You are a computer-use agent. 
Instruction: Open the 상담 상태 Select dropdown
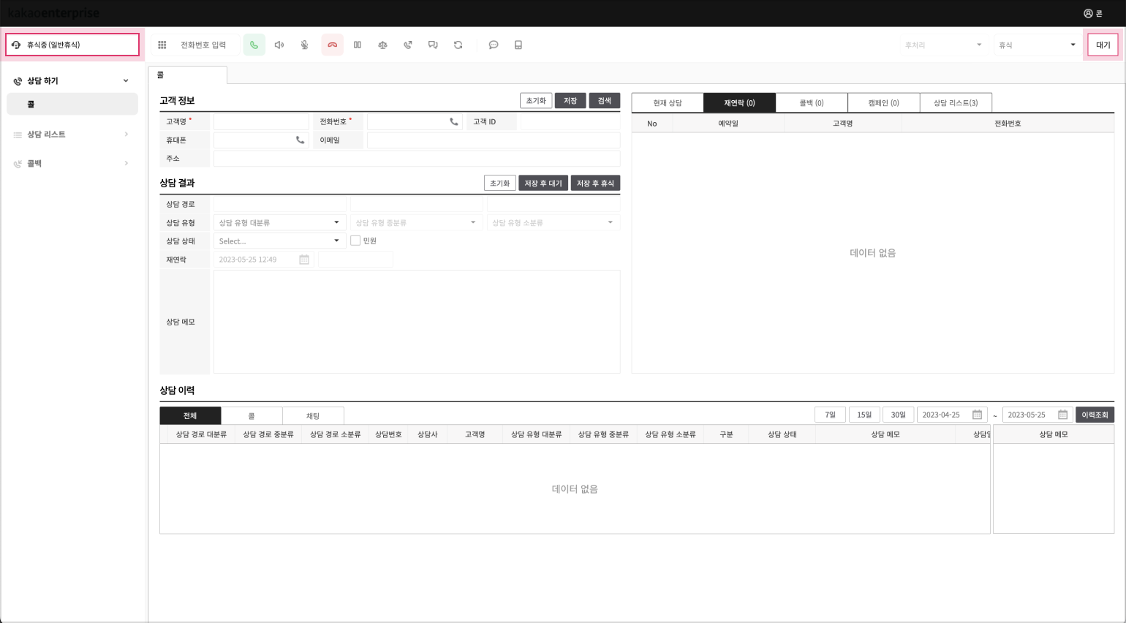point(279,241)
